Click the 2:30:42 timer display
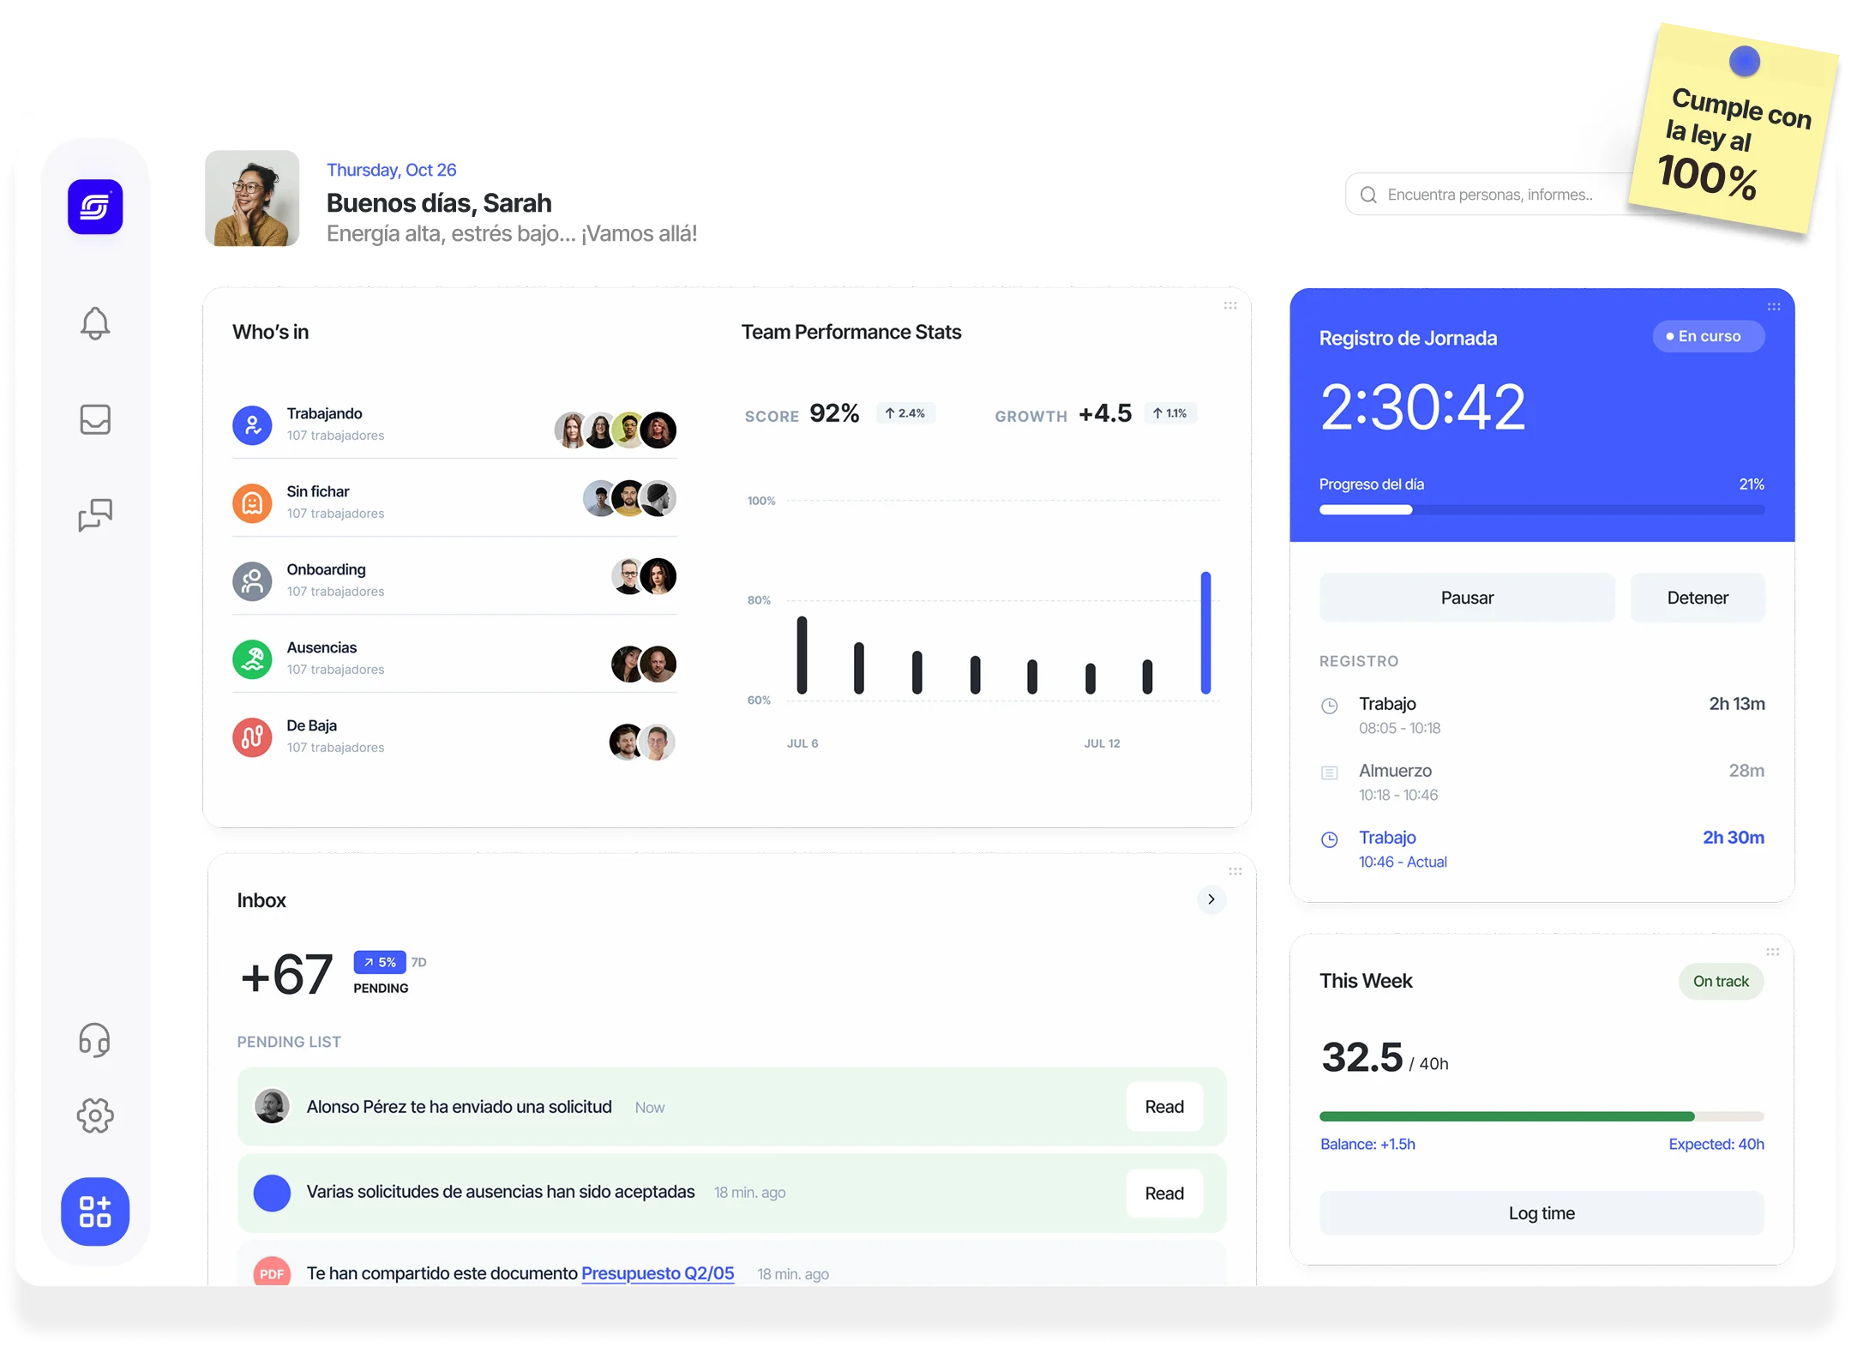Viewport: 1851px width, 1347px height. [x=1422, y=406]
